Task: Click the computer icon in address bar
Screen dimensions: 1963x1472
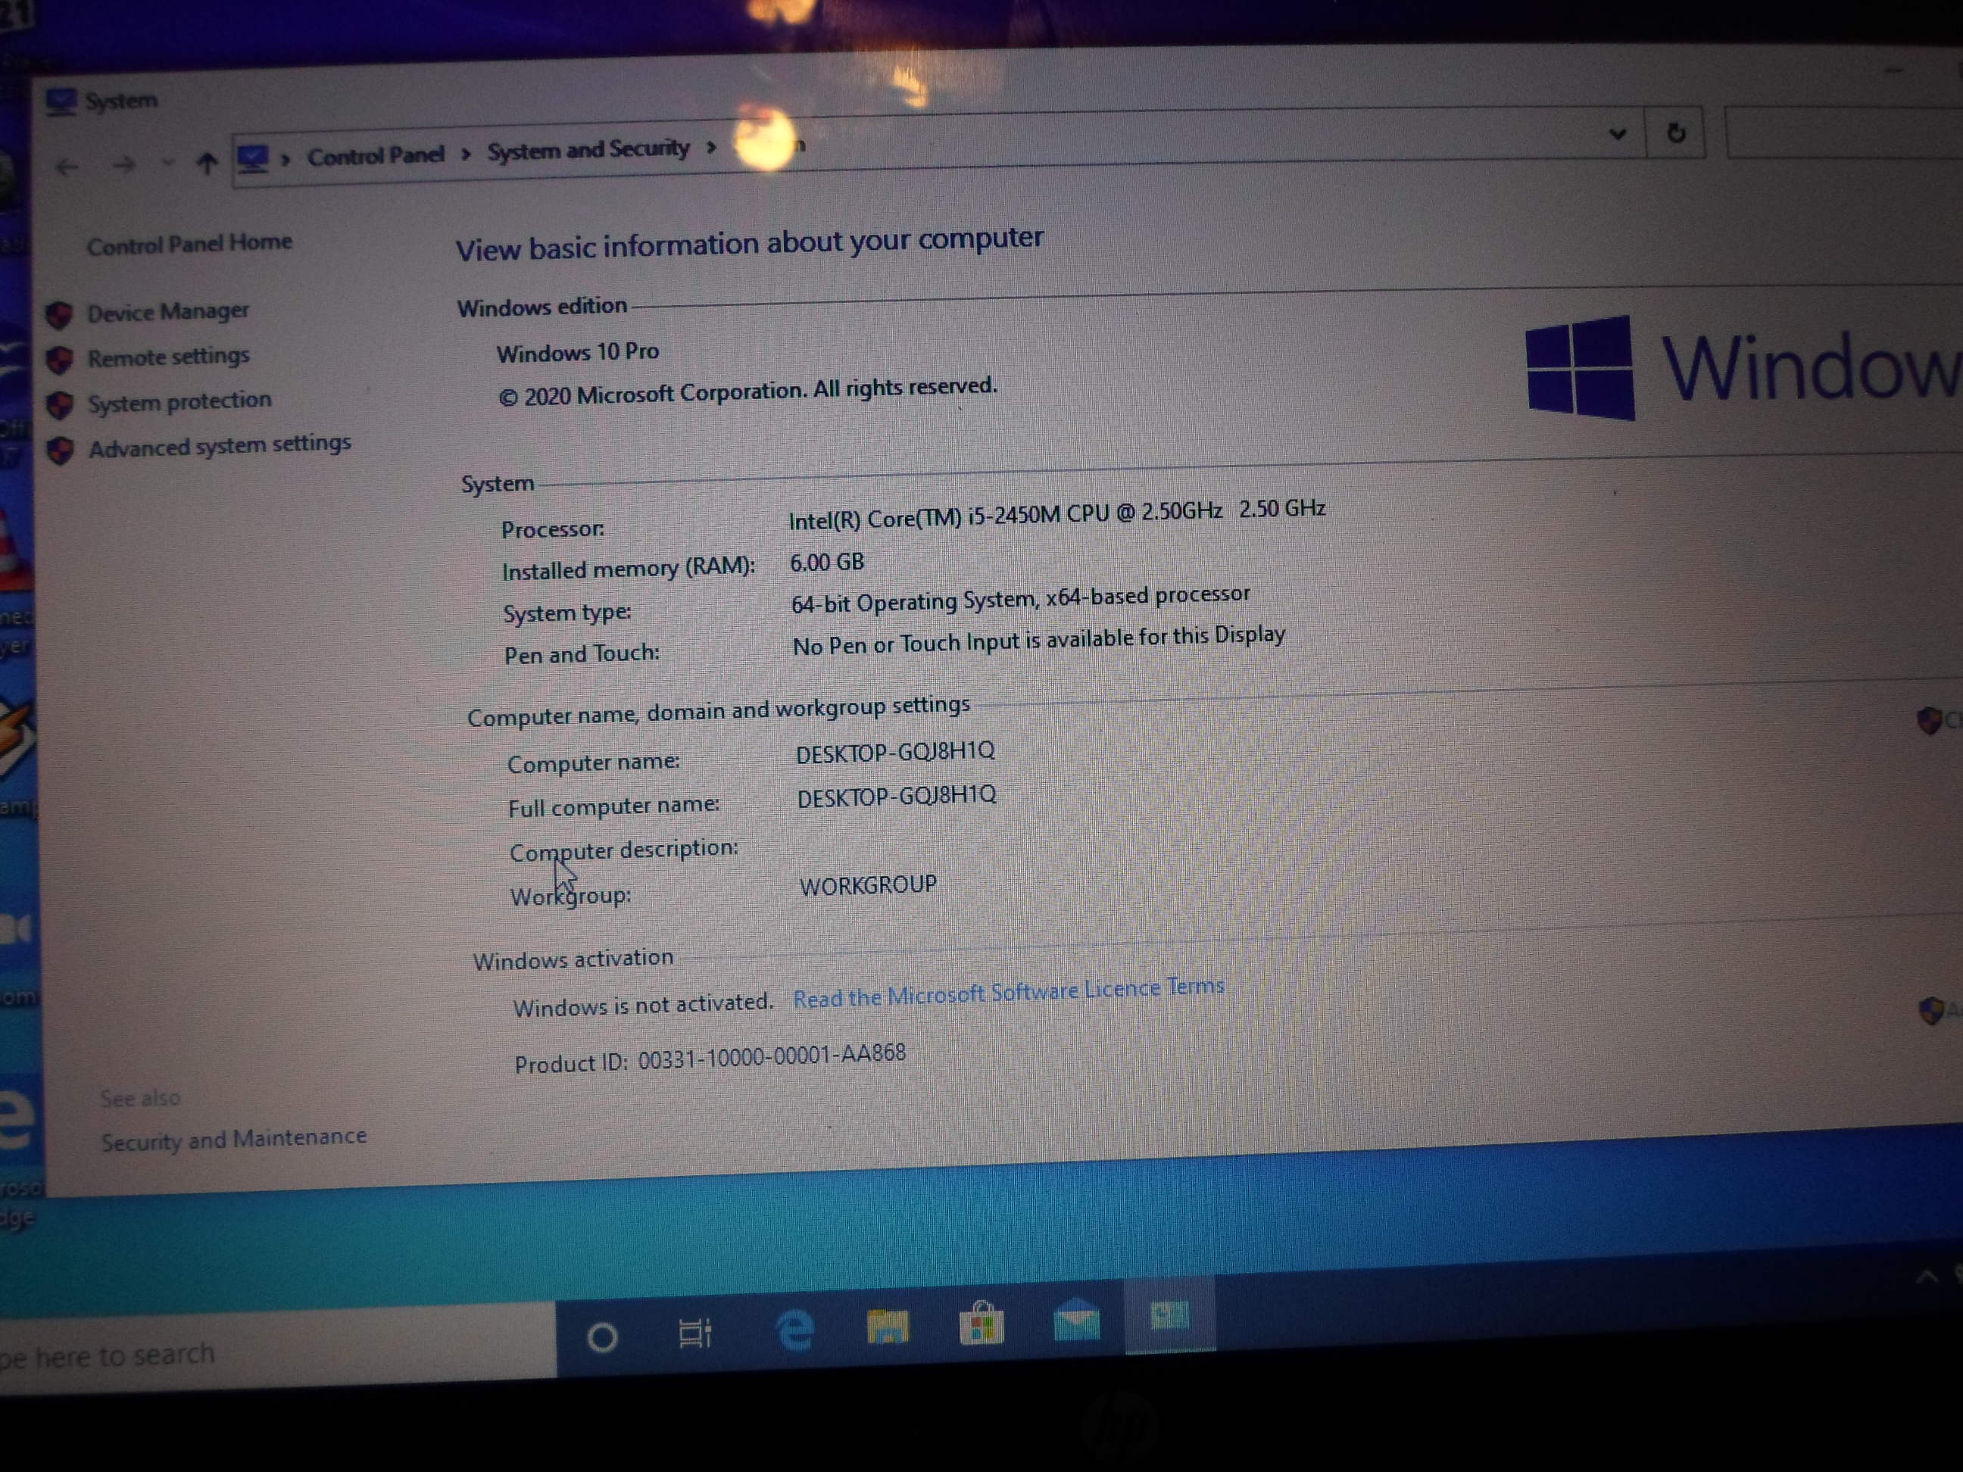Action: tap(253, 160)
